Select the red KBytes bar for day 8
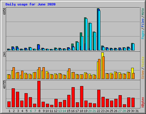The image size is (146, 114). click(x=39, y=94)
